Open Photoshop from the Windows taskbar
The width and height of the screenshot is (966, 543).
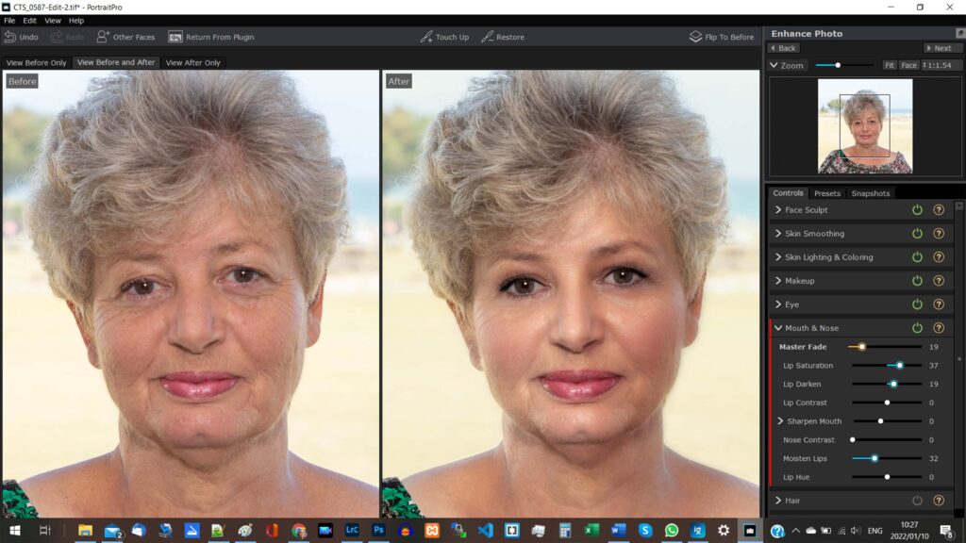379,531
